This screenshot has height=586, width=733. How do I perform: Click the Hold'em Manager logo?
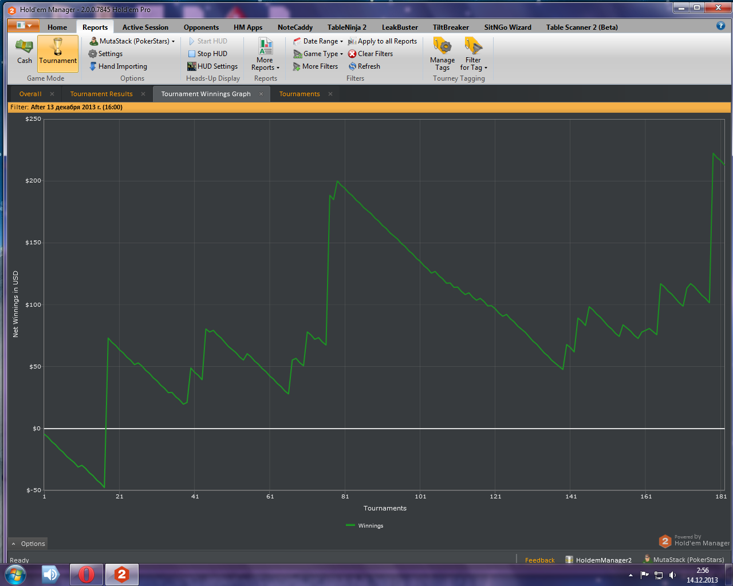click(x=694, y=541)
